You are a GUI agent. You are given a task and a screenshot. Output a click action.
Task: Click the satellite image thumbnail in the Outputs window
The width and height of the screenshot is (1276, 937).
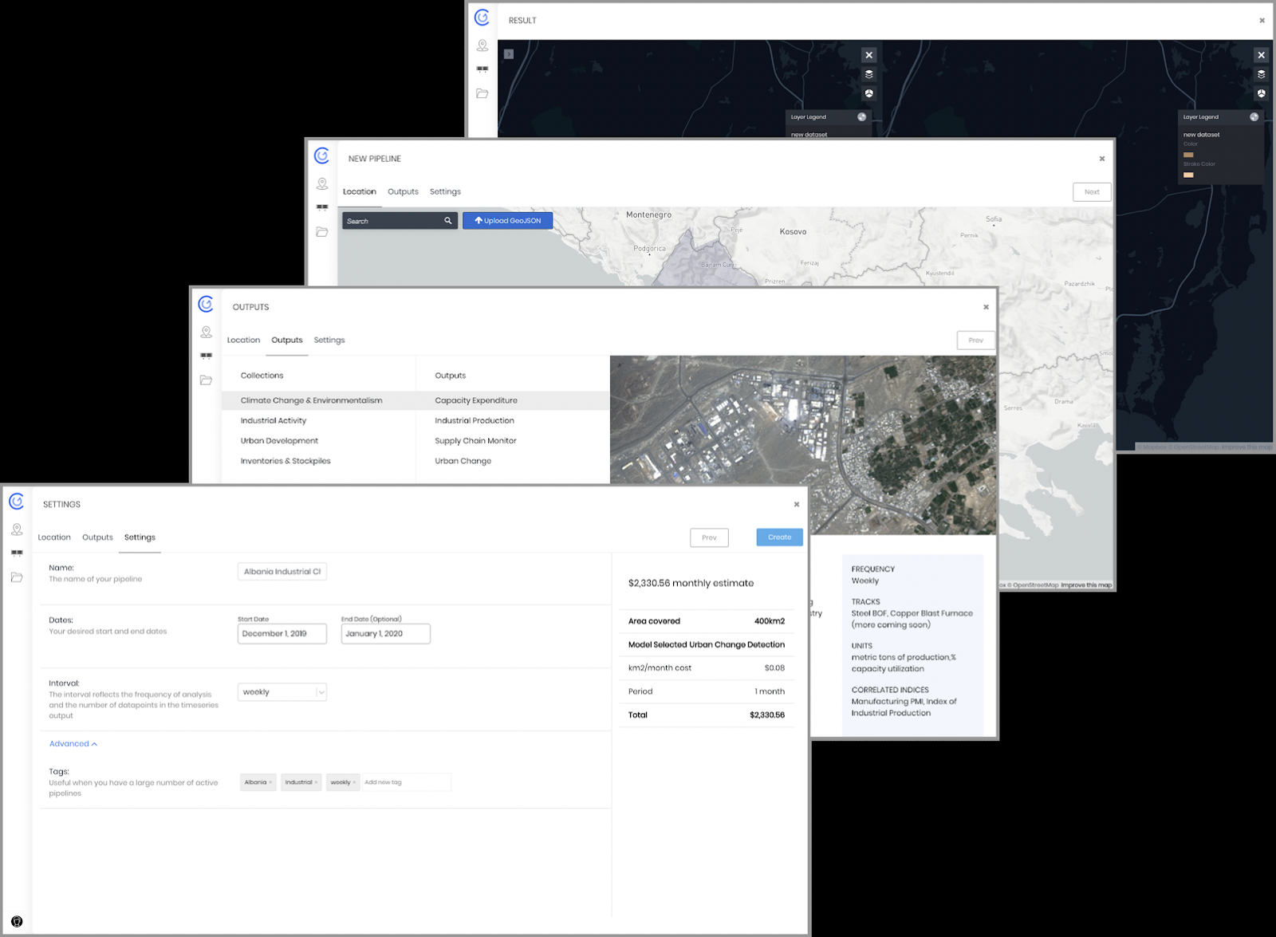[x=803, y=445]
